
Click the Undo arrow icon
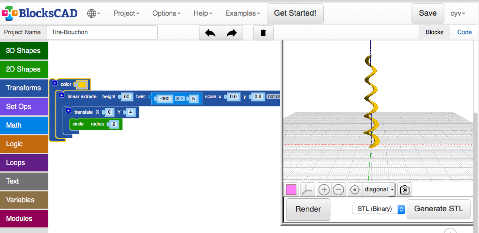point(210,32)
